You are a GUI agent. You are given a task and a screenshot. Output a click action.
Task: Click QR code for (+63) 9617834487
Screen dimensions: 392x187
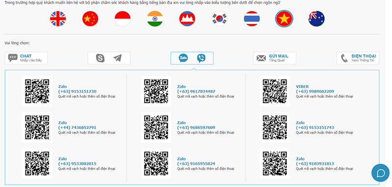click(156, 91)
